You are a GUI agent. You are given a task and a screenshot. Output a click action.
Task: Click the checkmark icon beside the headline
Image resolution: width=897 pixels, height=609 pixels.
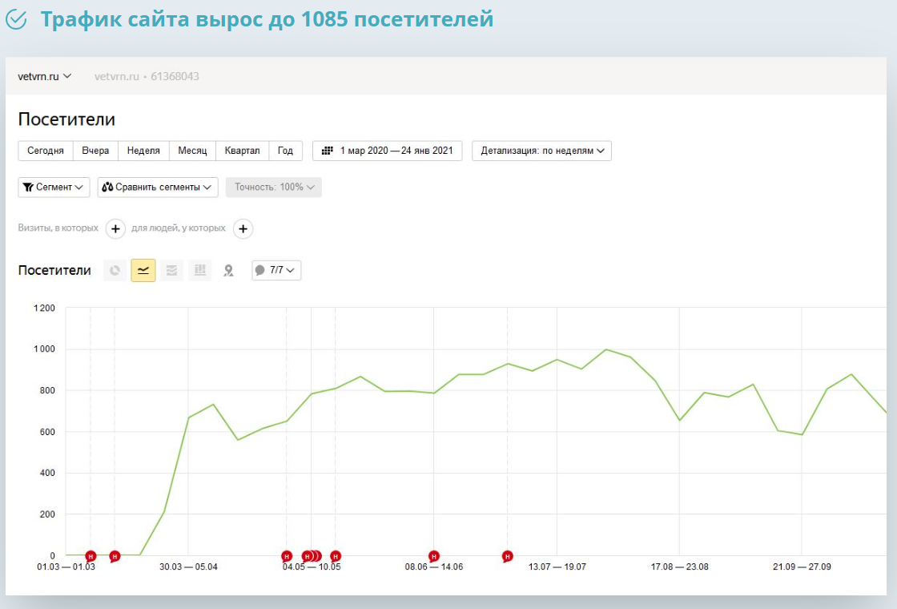[16, 19]
